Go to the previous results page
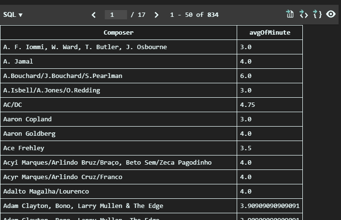Image resolution: width=341 pixels, height=220 pixels. pyautogui.click(x=94, y=15)
